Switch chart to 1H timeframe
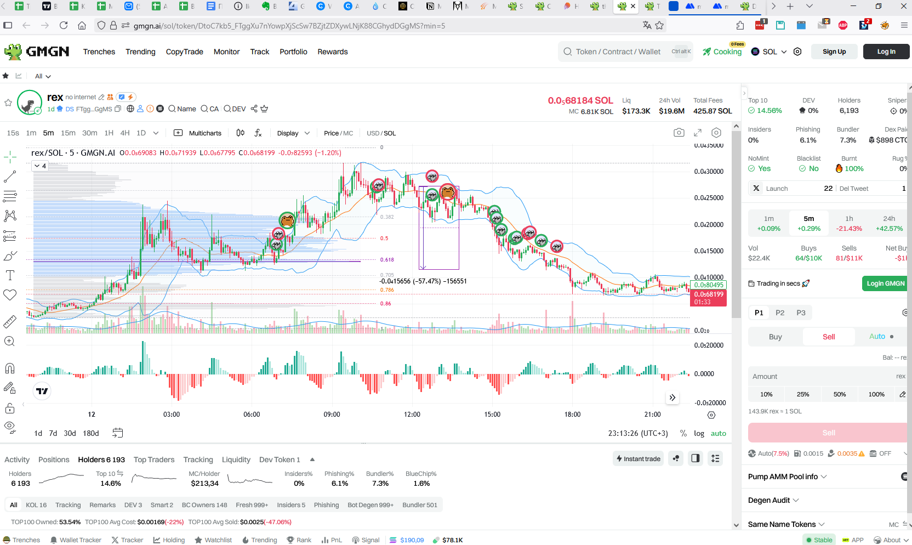The image size is (912, 545). 109,133
